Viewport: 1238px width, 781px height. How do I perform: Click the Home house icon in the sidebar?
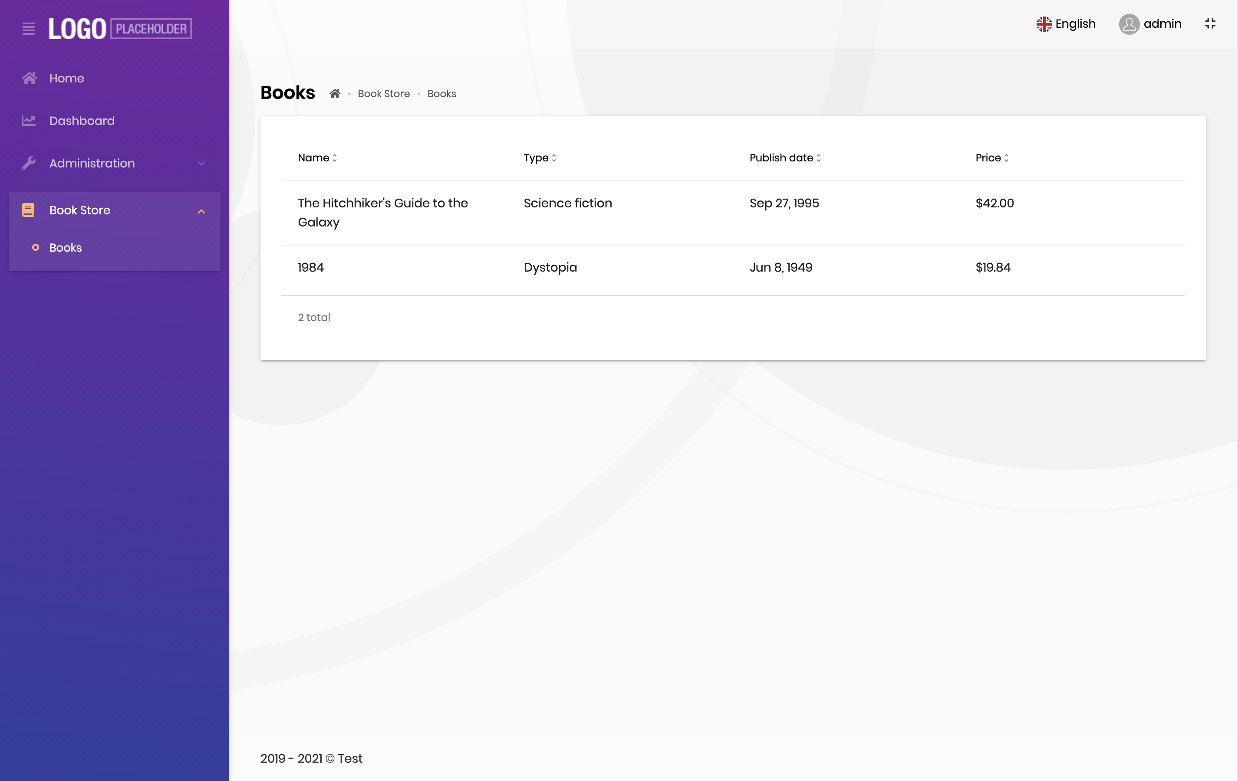coord(30,78)
